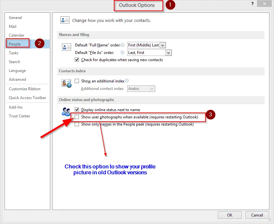Open the Tasks options category

(x=13, y=53)
